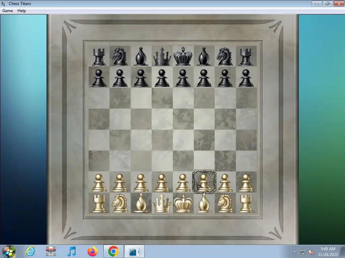Select the white knight on b1
The height and width of the screenshot is (258, 345).
click(120, 204)
